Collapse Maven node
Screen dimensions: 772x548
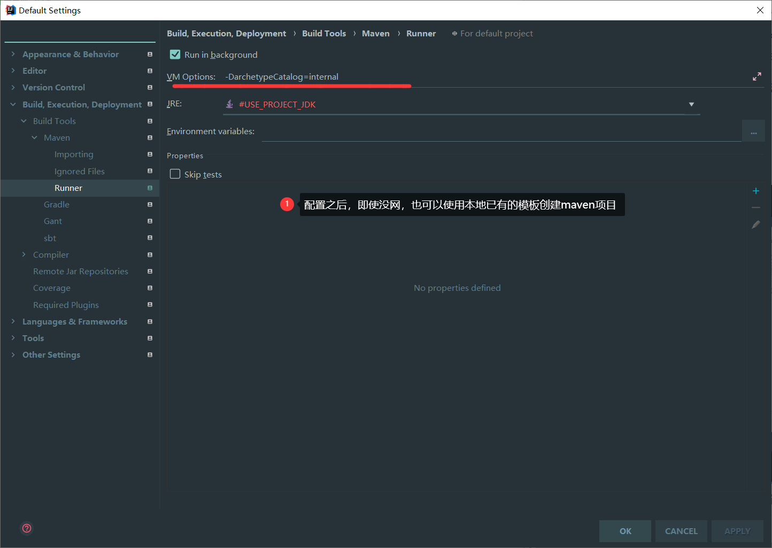pos(34,137)
